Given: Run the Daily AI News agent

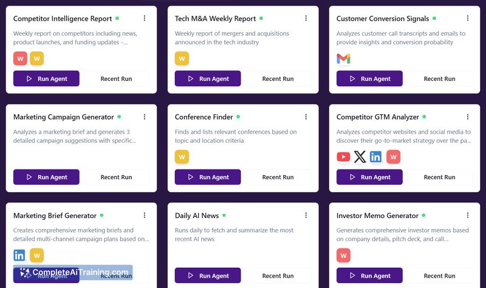Looking at the screenshot, I should tap(208, 275).
